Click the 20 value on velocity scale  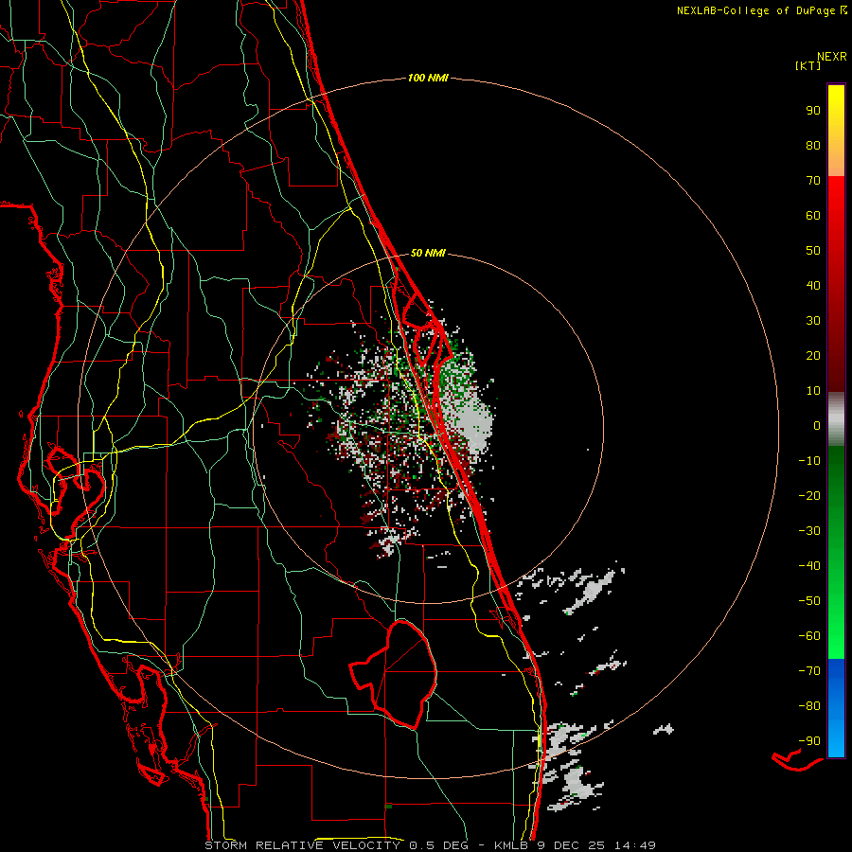pyautogui.click(x=813, y=355)
